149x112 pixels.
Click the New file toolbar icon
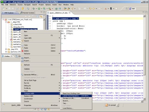point(4,9)
